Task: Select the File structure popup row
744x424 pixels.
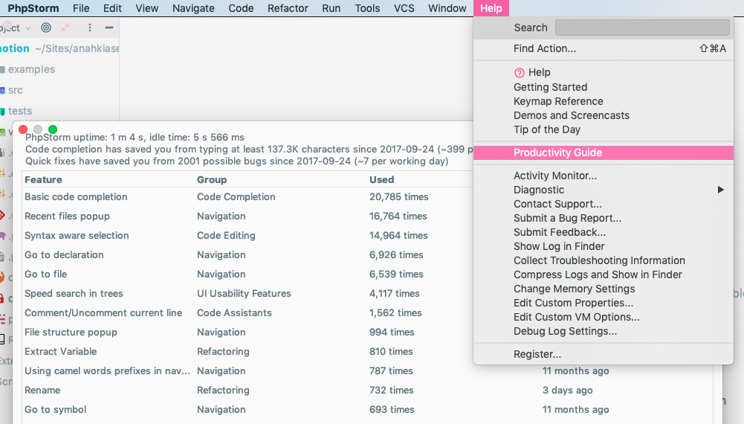Action: [248, 333]
